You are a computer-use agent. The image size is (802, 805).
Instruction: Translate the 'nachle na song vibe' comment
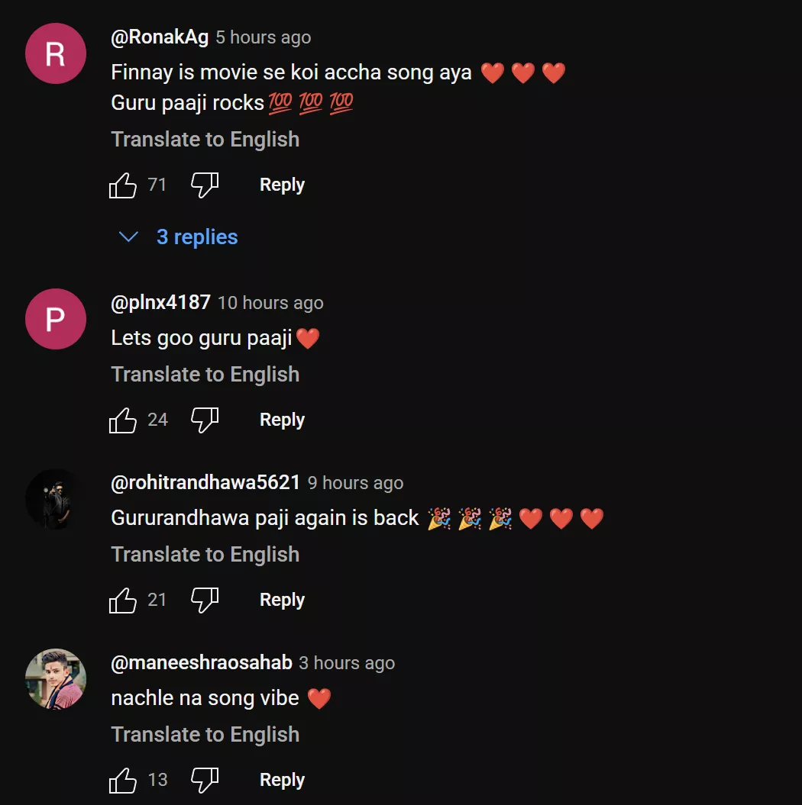click(x=205, y=735)
